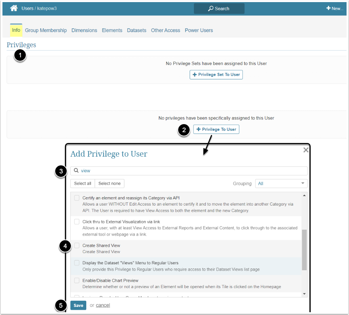Viewport: 349px width, 315px height.
Task: Click the Users breadcrumb link
Action: [27, 8]
